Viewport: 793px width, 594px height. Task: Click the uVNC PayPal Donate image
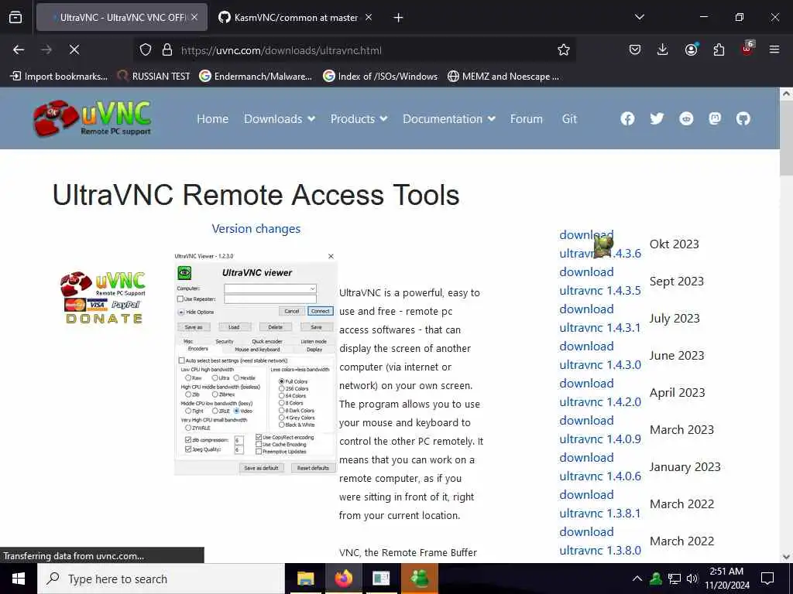click(103, 298)
